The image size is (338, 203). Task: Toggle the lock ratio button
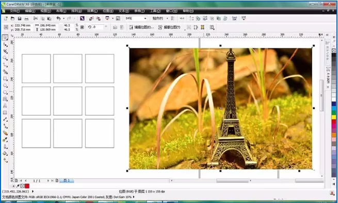click(82, 27)
